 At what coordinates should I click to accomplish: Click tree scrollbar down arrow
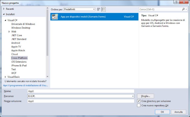[47, 76]
